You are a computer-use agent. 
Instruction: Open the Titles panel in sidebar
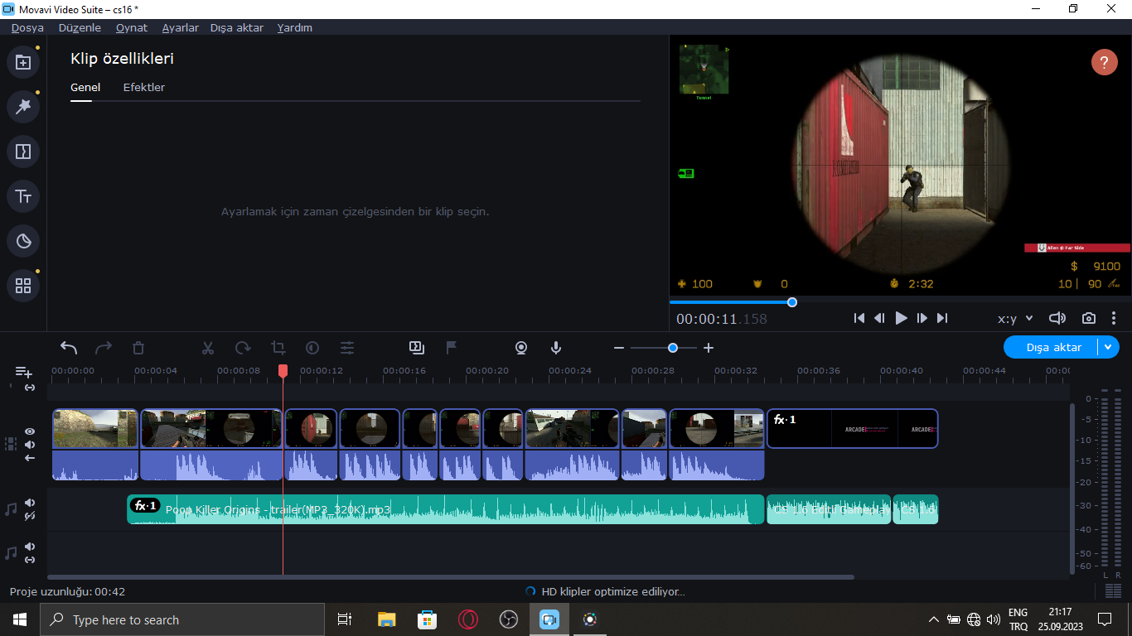coord(23,196)
